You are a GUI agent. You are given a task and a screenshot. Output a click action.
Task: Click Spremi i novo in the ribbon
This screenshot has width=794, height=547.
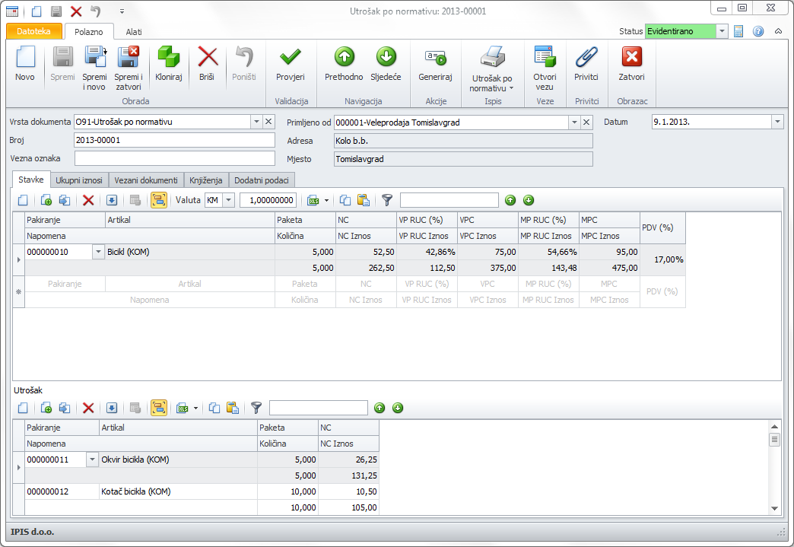click(95, 68)
